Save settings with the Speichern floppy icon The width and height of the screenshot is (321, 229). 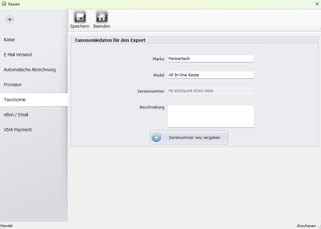coord(80,17)
